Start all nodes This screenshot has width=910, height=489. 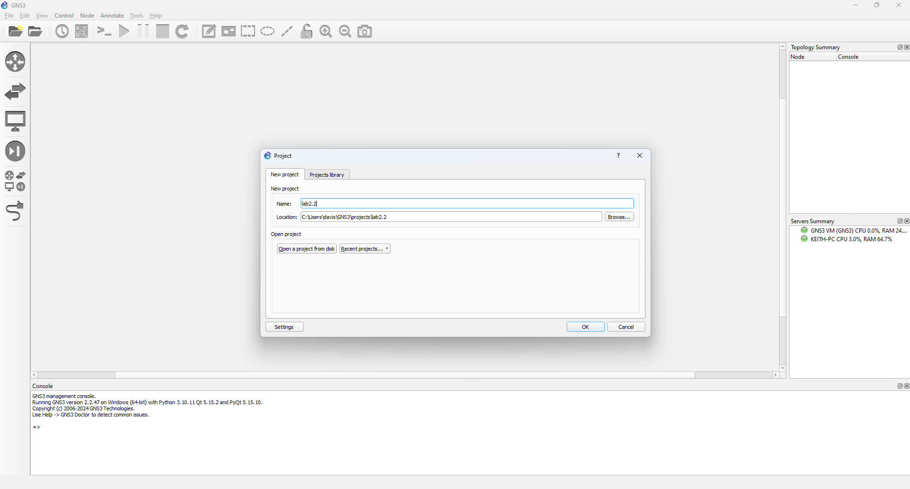click(124, 31)
